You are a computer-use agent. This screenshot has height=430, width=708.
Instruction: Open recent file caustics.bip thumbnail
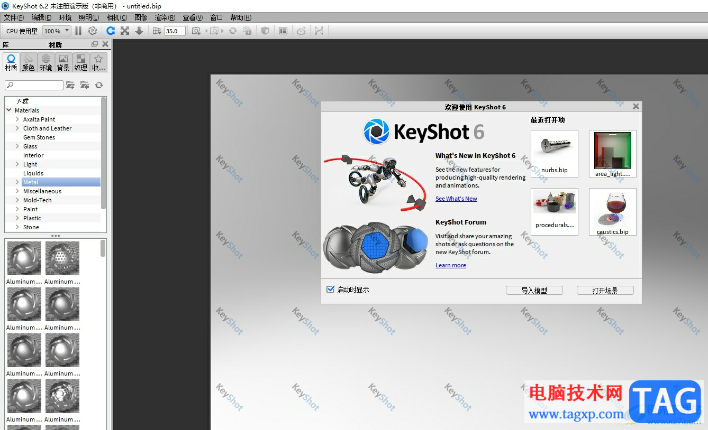coord(613,211)
